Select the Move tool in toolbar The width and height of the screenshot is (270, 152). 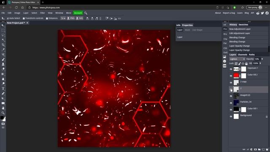coord(3,25)
